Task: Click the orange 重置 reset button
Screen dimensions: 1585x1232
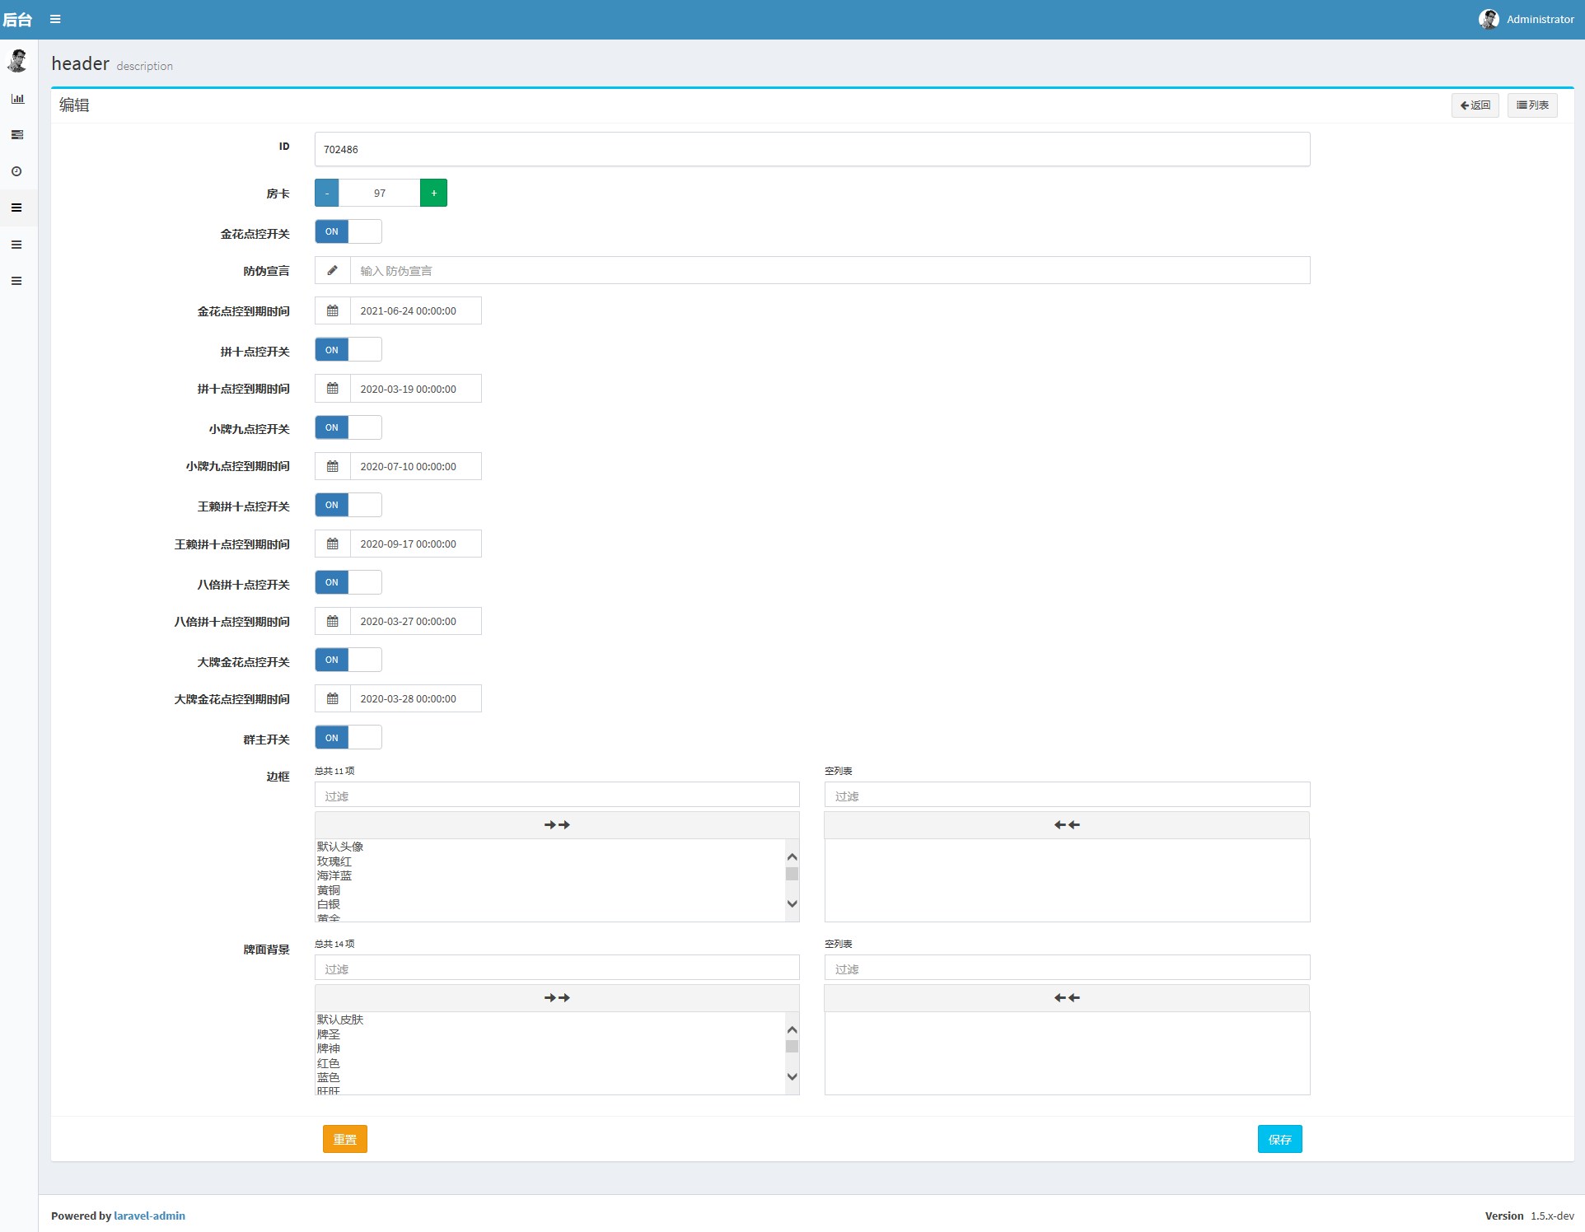Action: click(x=345, y=1139)
